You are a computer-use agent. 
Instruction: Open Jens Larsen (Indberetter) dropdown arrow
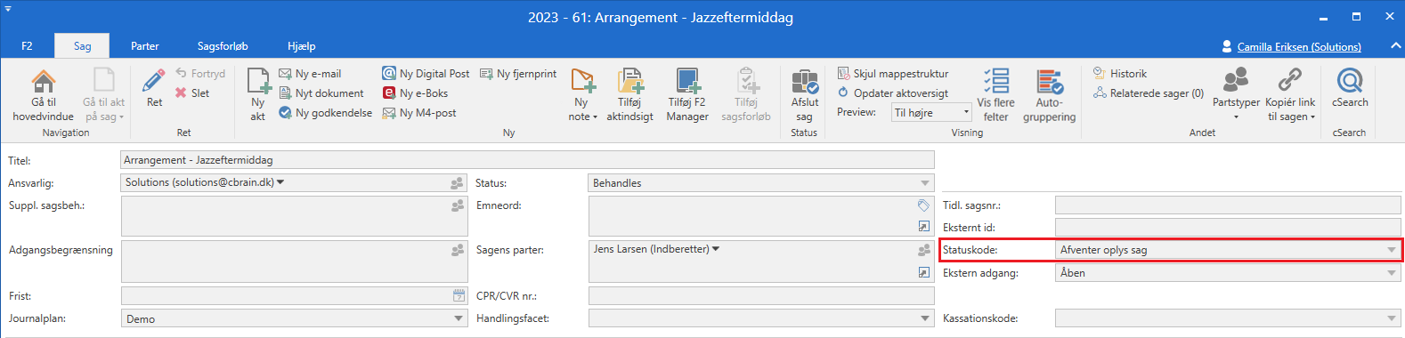tap(716, 249)
